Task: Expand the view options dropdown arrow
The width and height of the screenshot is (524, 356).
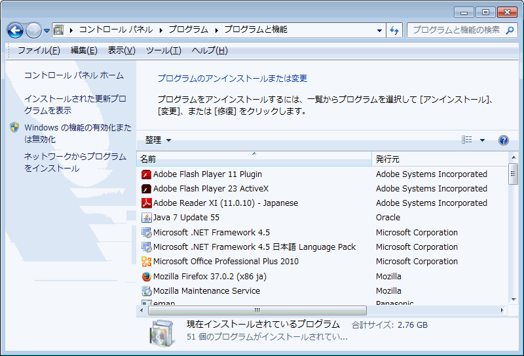Action: [x=482, y=140]
